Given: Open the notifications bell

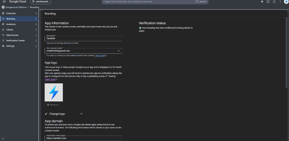Looking at the screenshot, I should [x=274, y=2].
